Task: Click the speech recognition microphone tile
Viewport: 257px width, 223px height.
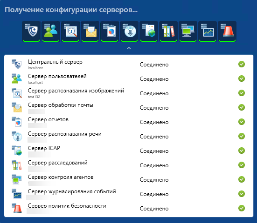Action: [129, 31]
